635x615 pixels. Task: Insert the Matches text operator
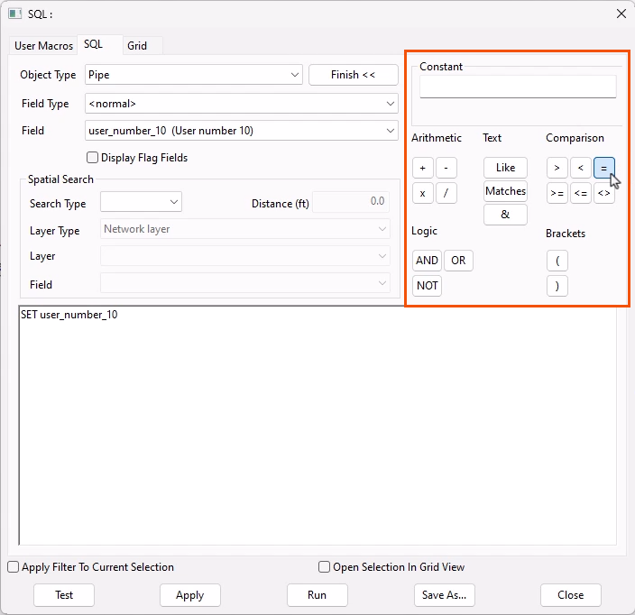coord(505,191)
